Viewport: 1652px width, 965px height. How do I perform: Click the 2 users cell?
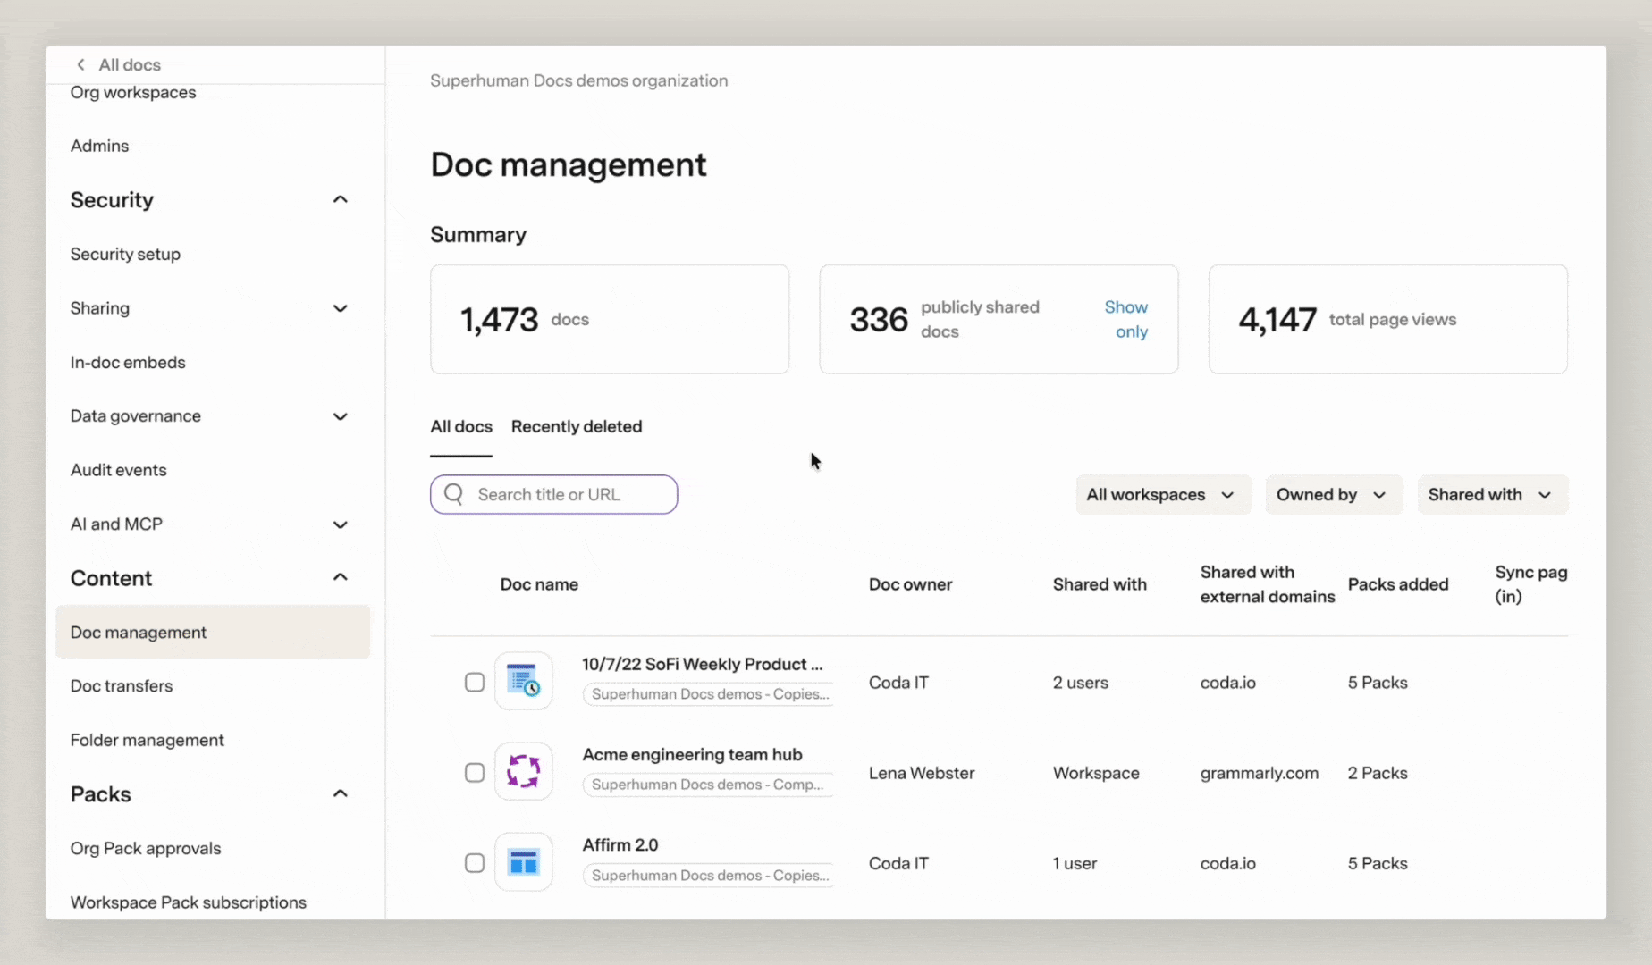click(x=1080, y=683)
